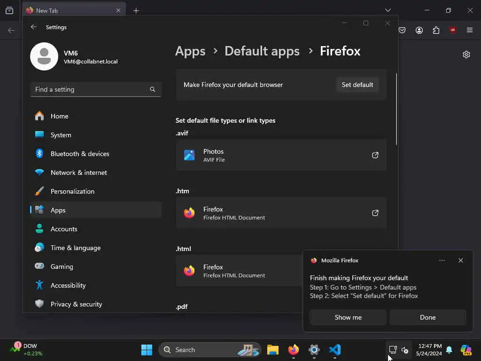481x361 pixels.
Task: Open Bluetooth & devices settings
Action: tap(96, 154)
